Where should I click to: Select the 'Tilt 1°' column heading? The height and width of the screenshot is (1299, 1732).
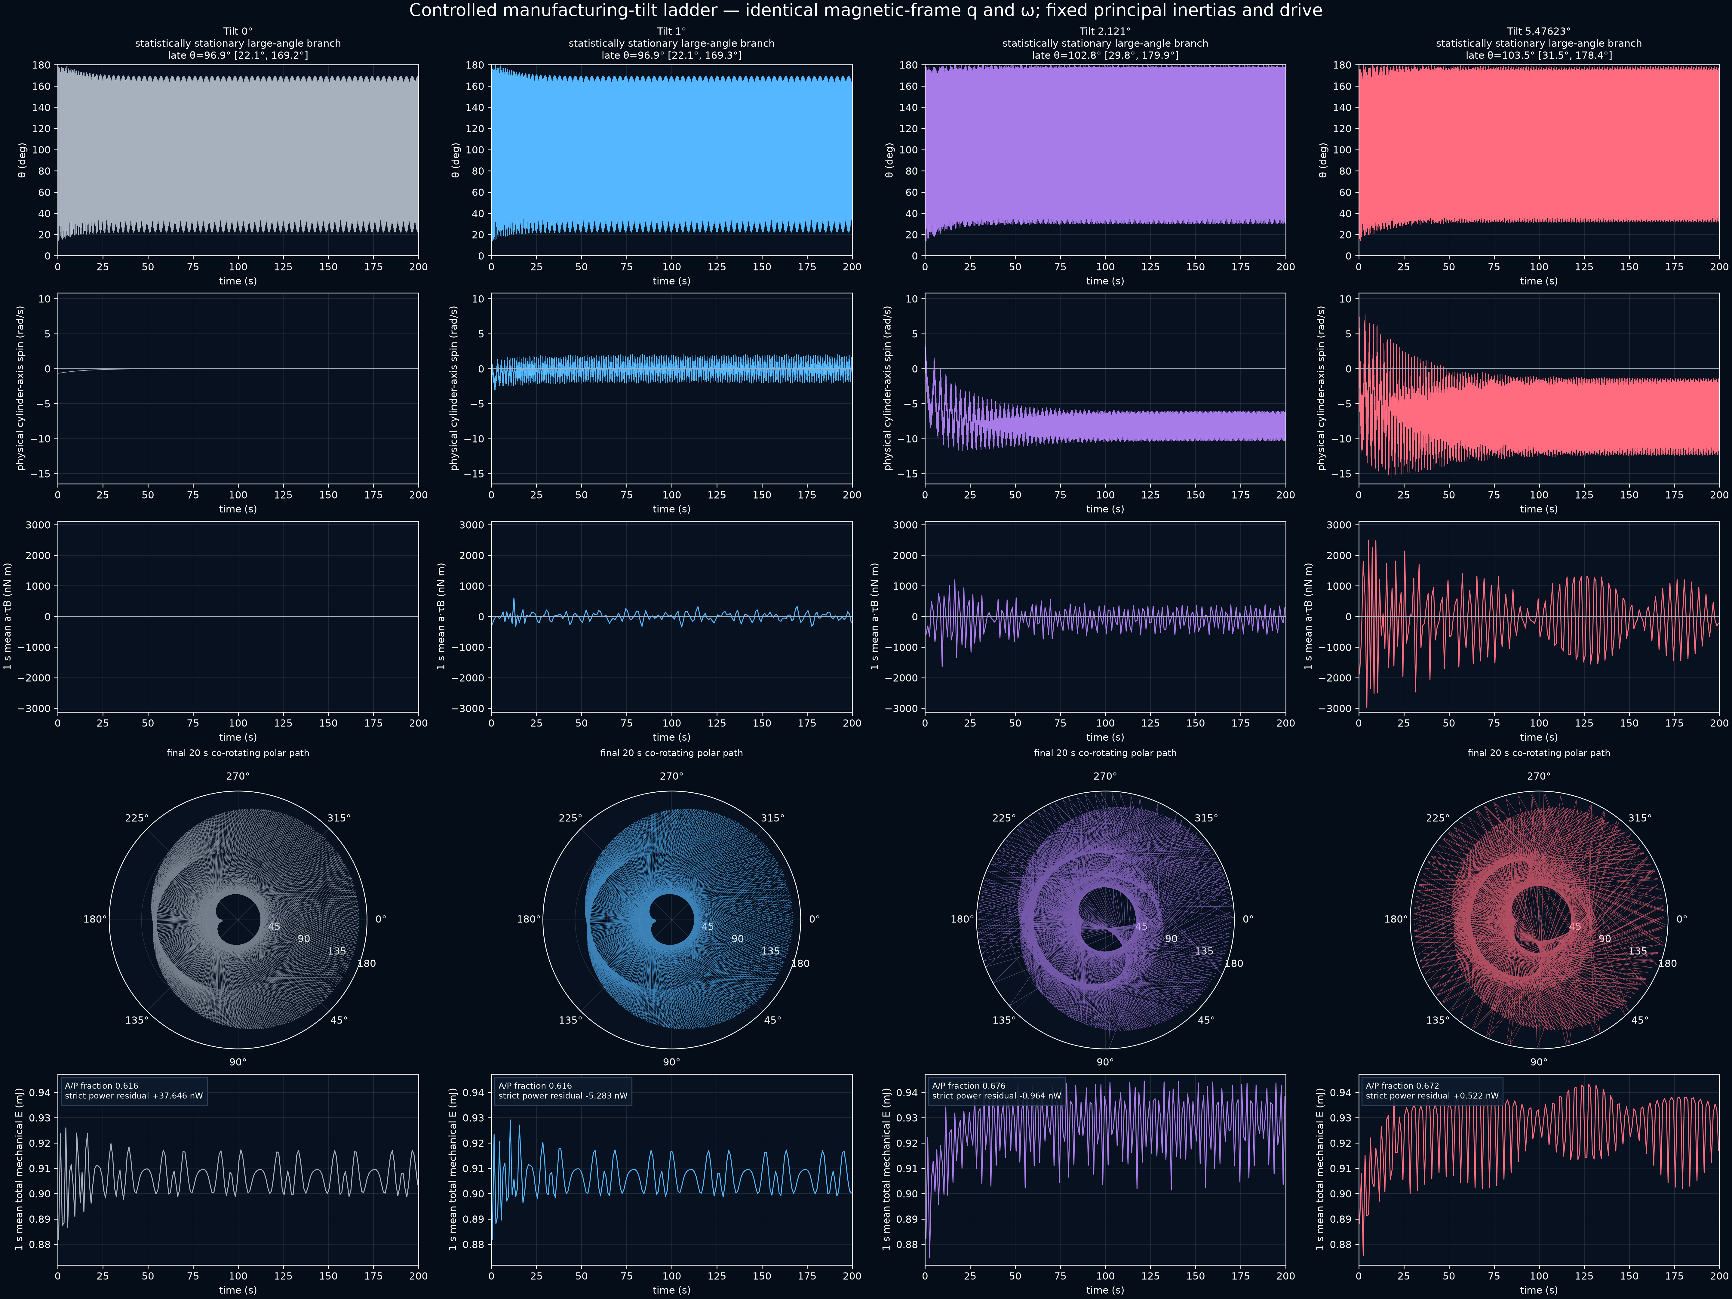[x=672, y=32]
